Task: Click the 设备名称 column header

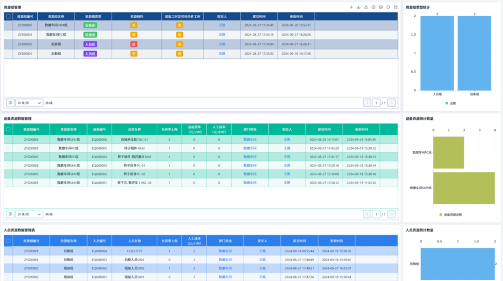Action: [134, 129]
